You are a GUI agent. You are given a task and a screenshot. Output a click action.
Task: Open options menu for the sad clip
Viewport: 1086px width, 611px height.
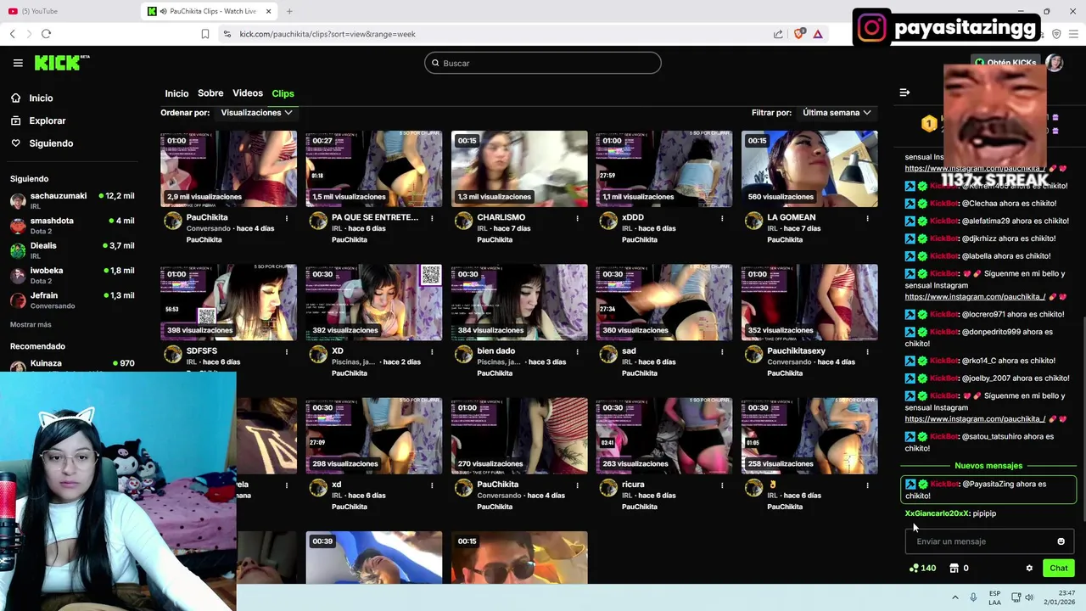[x=722, y=351]
